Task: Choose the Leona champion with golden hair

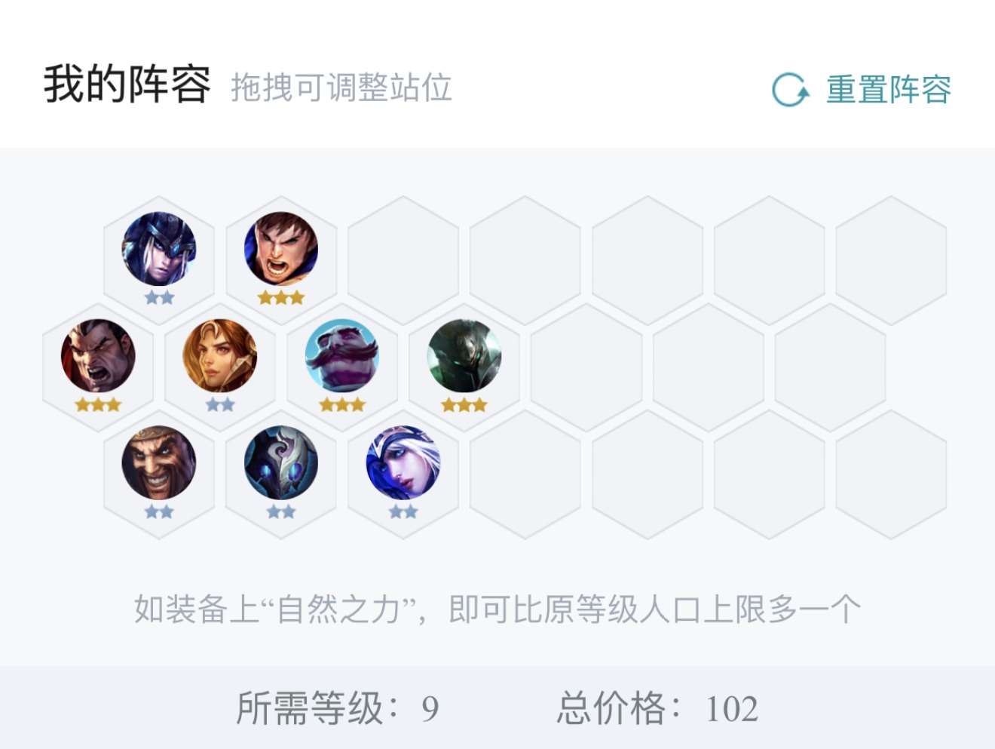Action: pos(220,356)
